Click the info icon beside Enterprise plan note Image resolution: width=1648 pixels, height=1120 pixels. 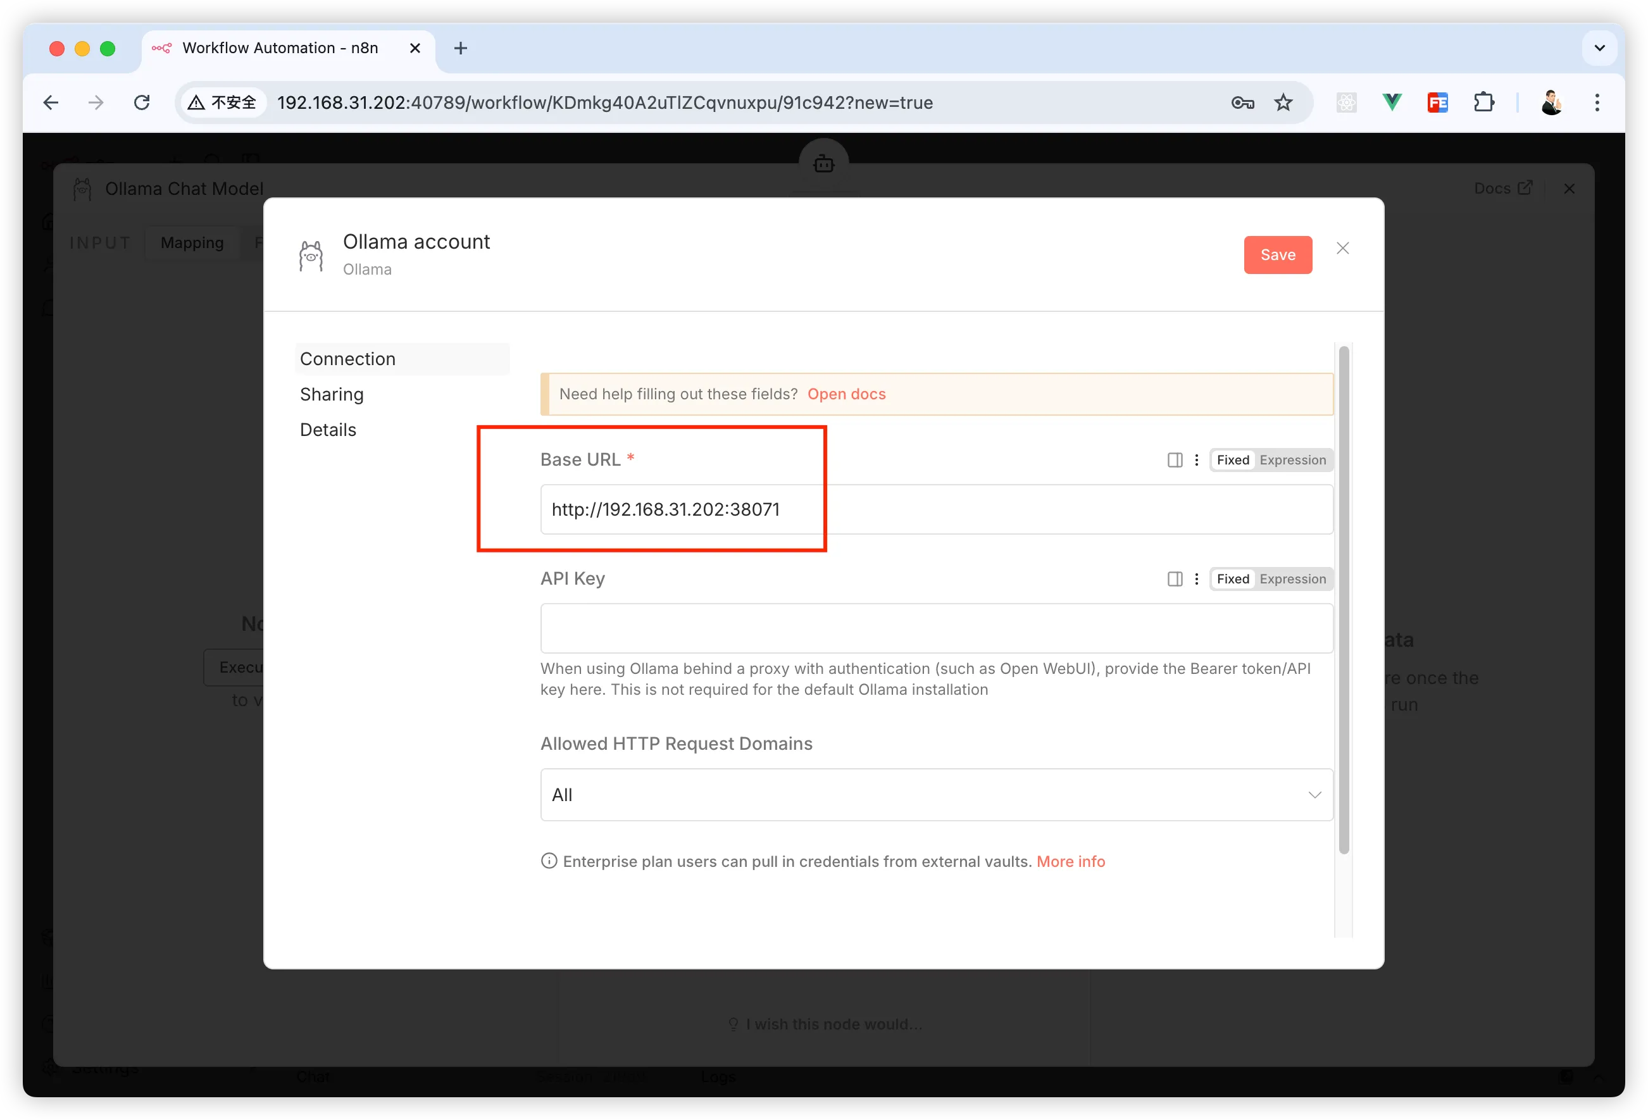(548, 861)
